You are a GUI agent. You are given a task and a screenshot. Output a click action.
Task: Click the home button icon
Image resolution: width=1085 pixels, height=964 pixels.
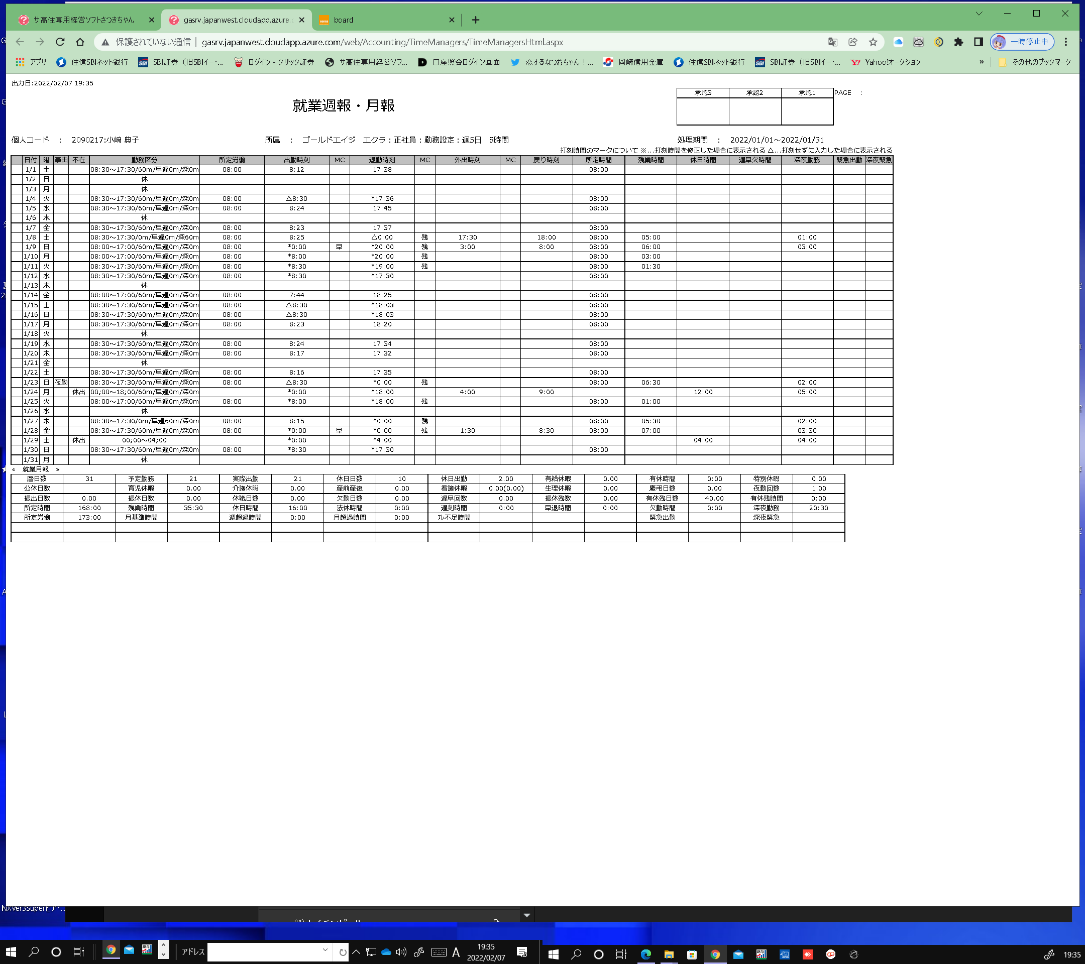[x=80, y=42]
